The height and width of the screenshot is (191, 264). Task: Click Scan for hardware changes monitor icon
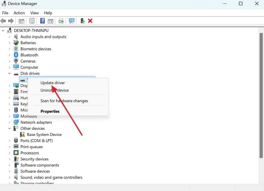[x=72, y=21]
